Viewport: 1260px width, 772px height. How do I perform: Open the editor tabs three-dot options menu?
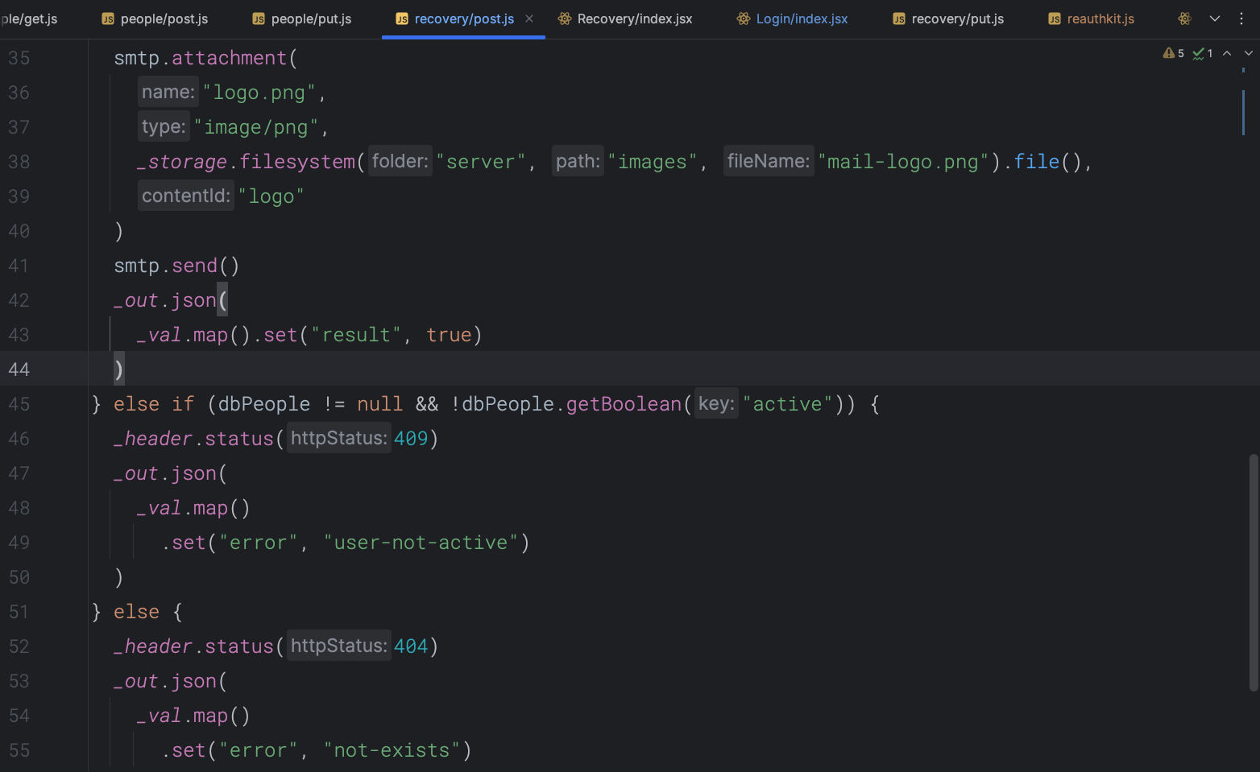(1241, 19)
